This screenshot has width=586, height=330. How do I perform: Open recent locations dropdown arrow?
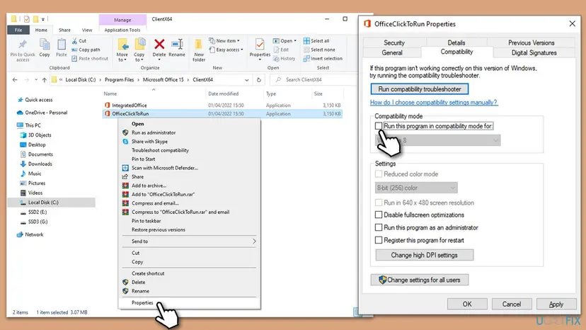(x=36, y=80)
